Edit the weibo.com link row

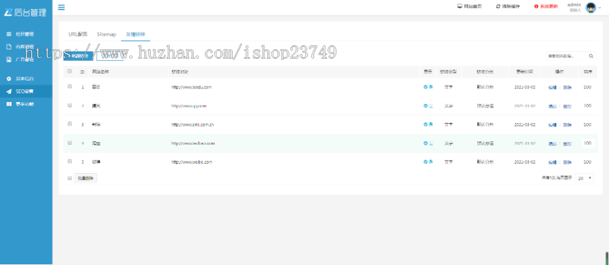tap(552, 162)
